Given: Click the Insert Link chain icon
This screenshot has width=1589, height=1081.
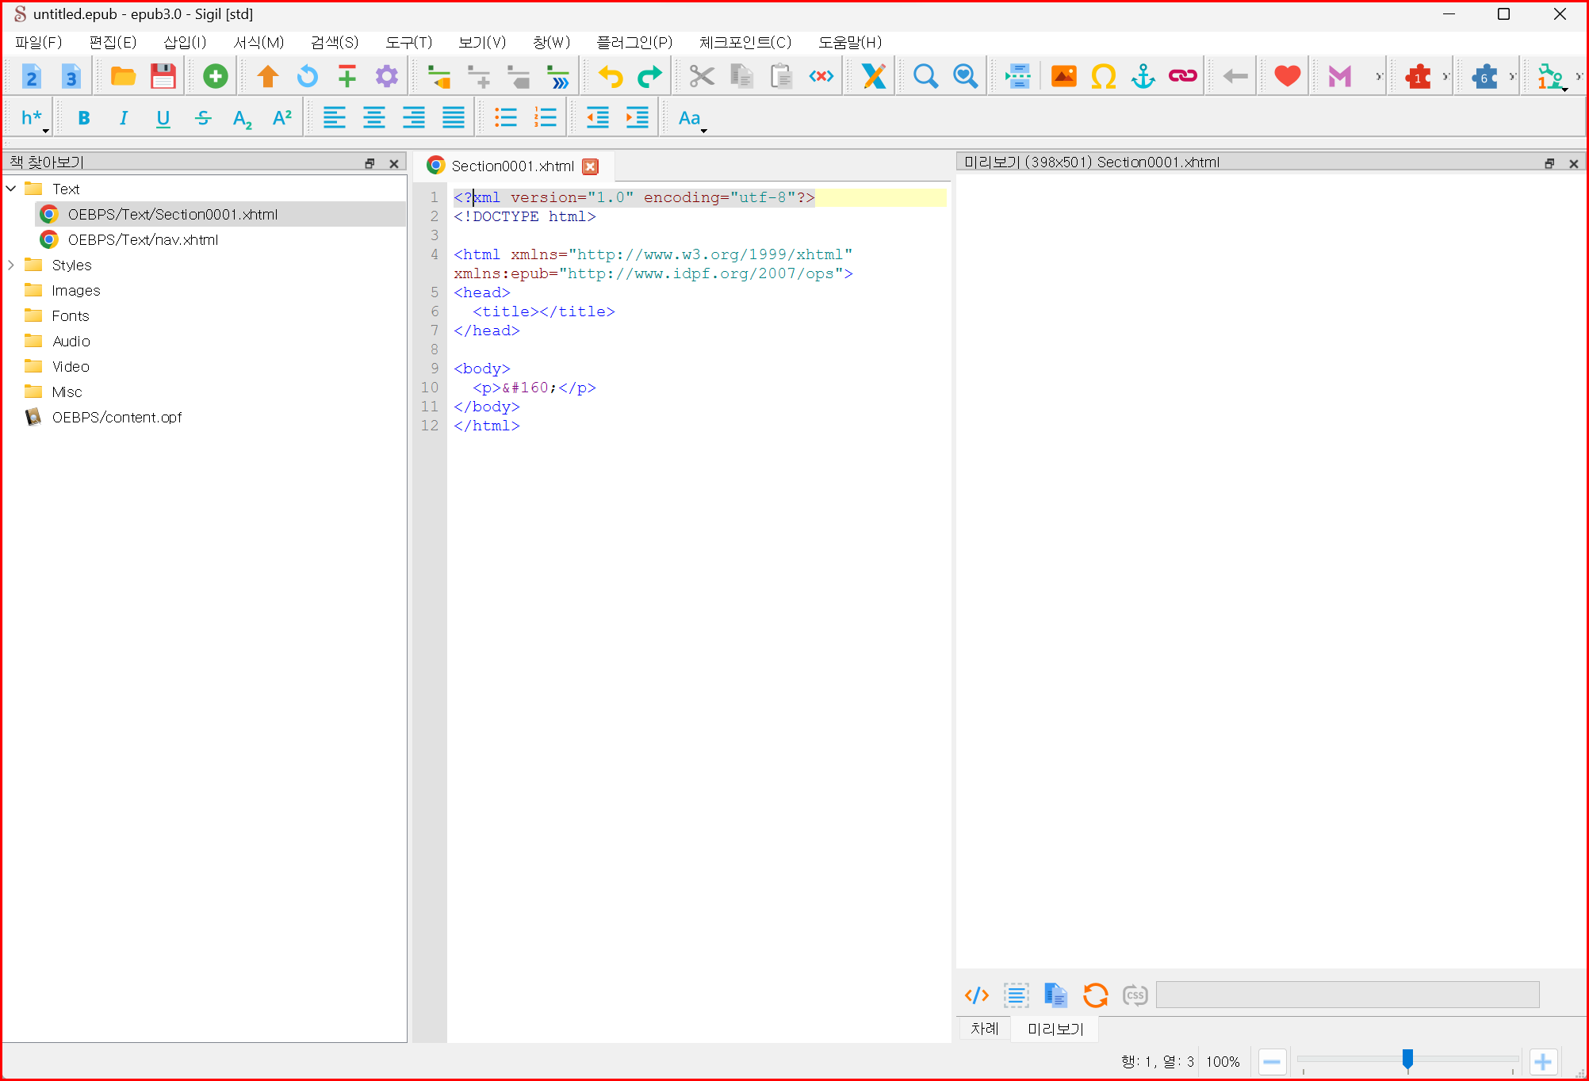Looking at the screenshot, I should coord(1182,76).
